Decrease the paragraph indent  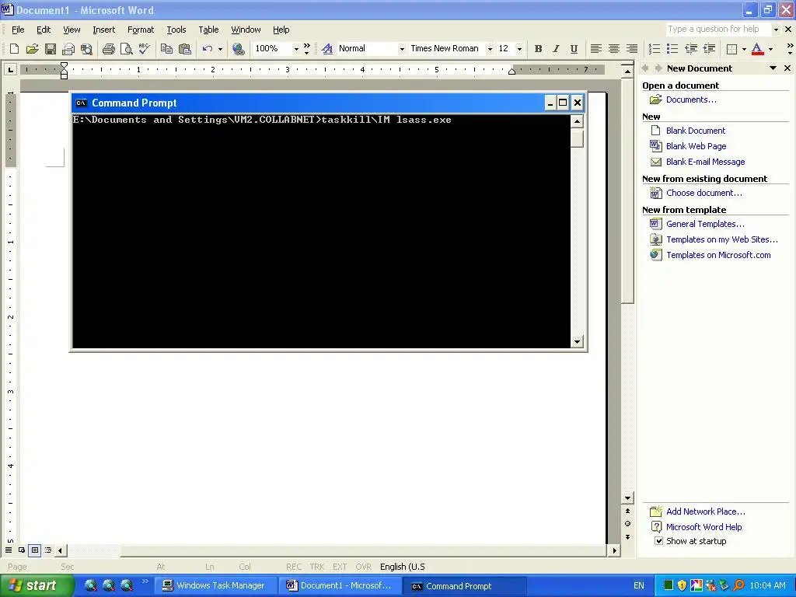tap(691, 49)
